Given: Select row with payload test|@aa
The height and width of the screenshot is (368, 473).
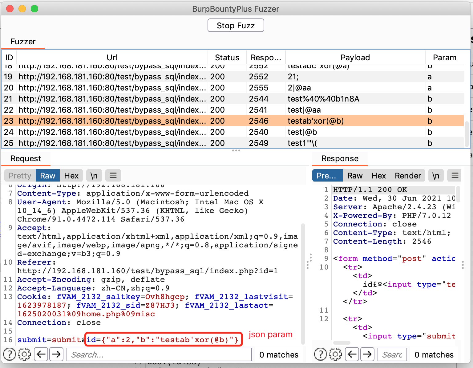Looking at the screenshot, I should 233,110.
